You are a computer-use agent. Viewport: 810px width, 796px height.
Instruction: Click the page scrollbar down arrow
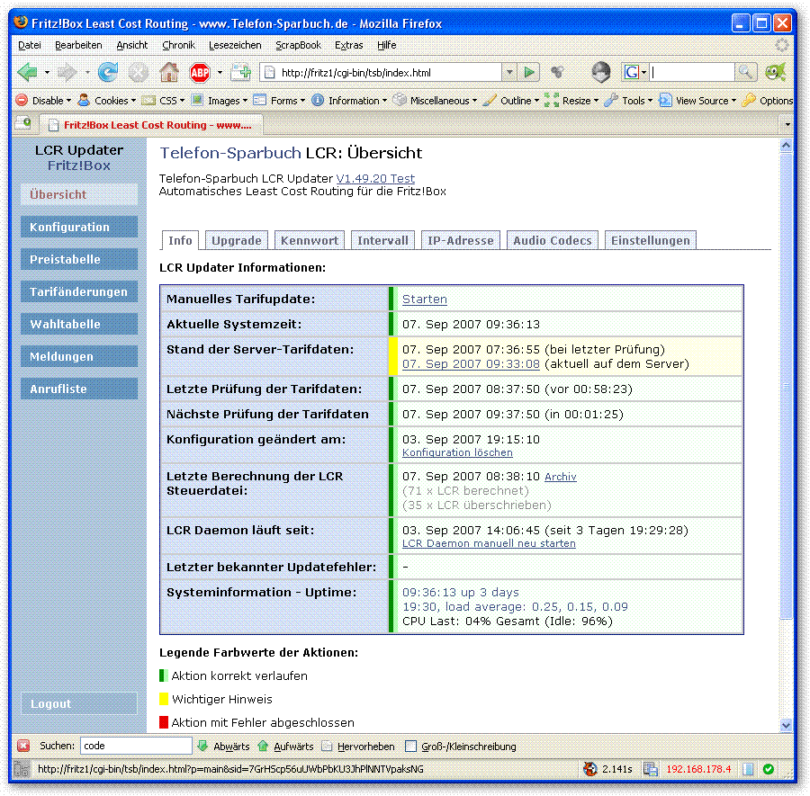pyautogui.click(x=786, y=725)
